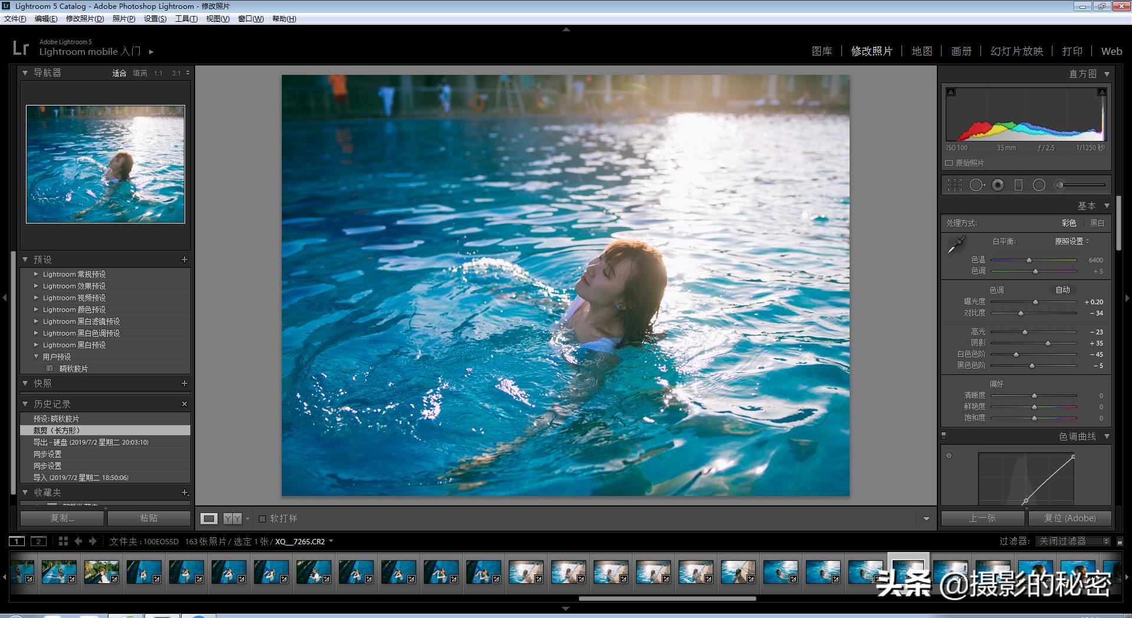Image resolution: width=1132 pixels, height=618 pixels.
Task: Collapse the 历史记录 history panel
Action: click(25, 404)
